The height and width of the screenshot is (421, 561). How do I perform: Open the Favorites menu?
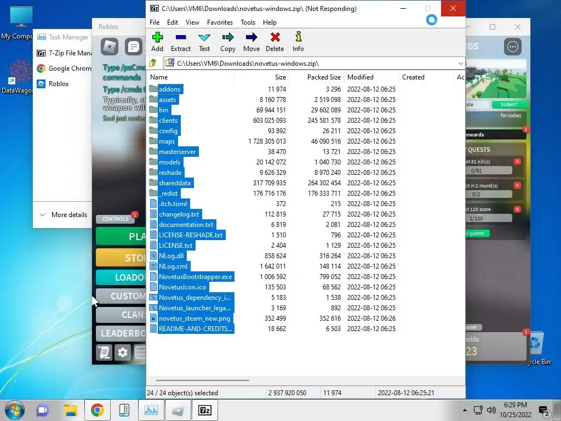tap(220, 22)
